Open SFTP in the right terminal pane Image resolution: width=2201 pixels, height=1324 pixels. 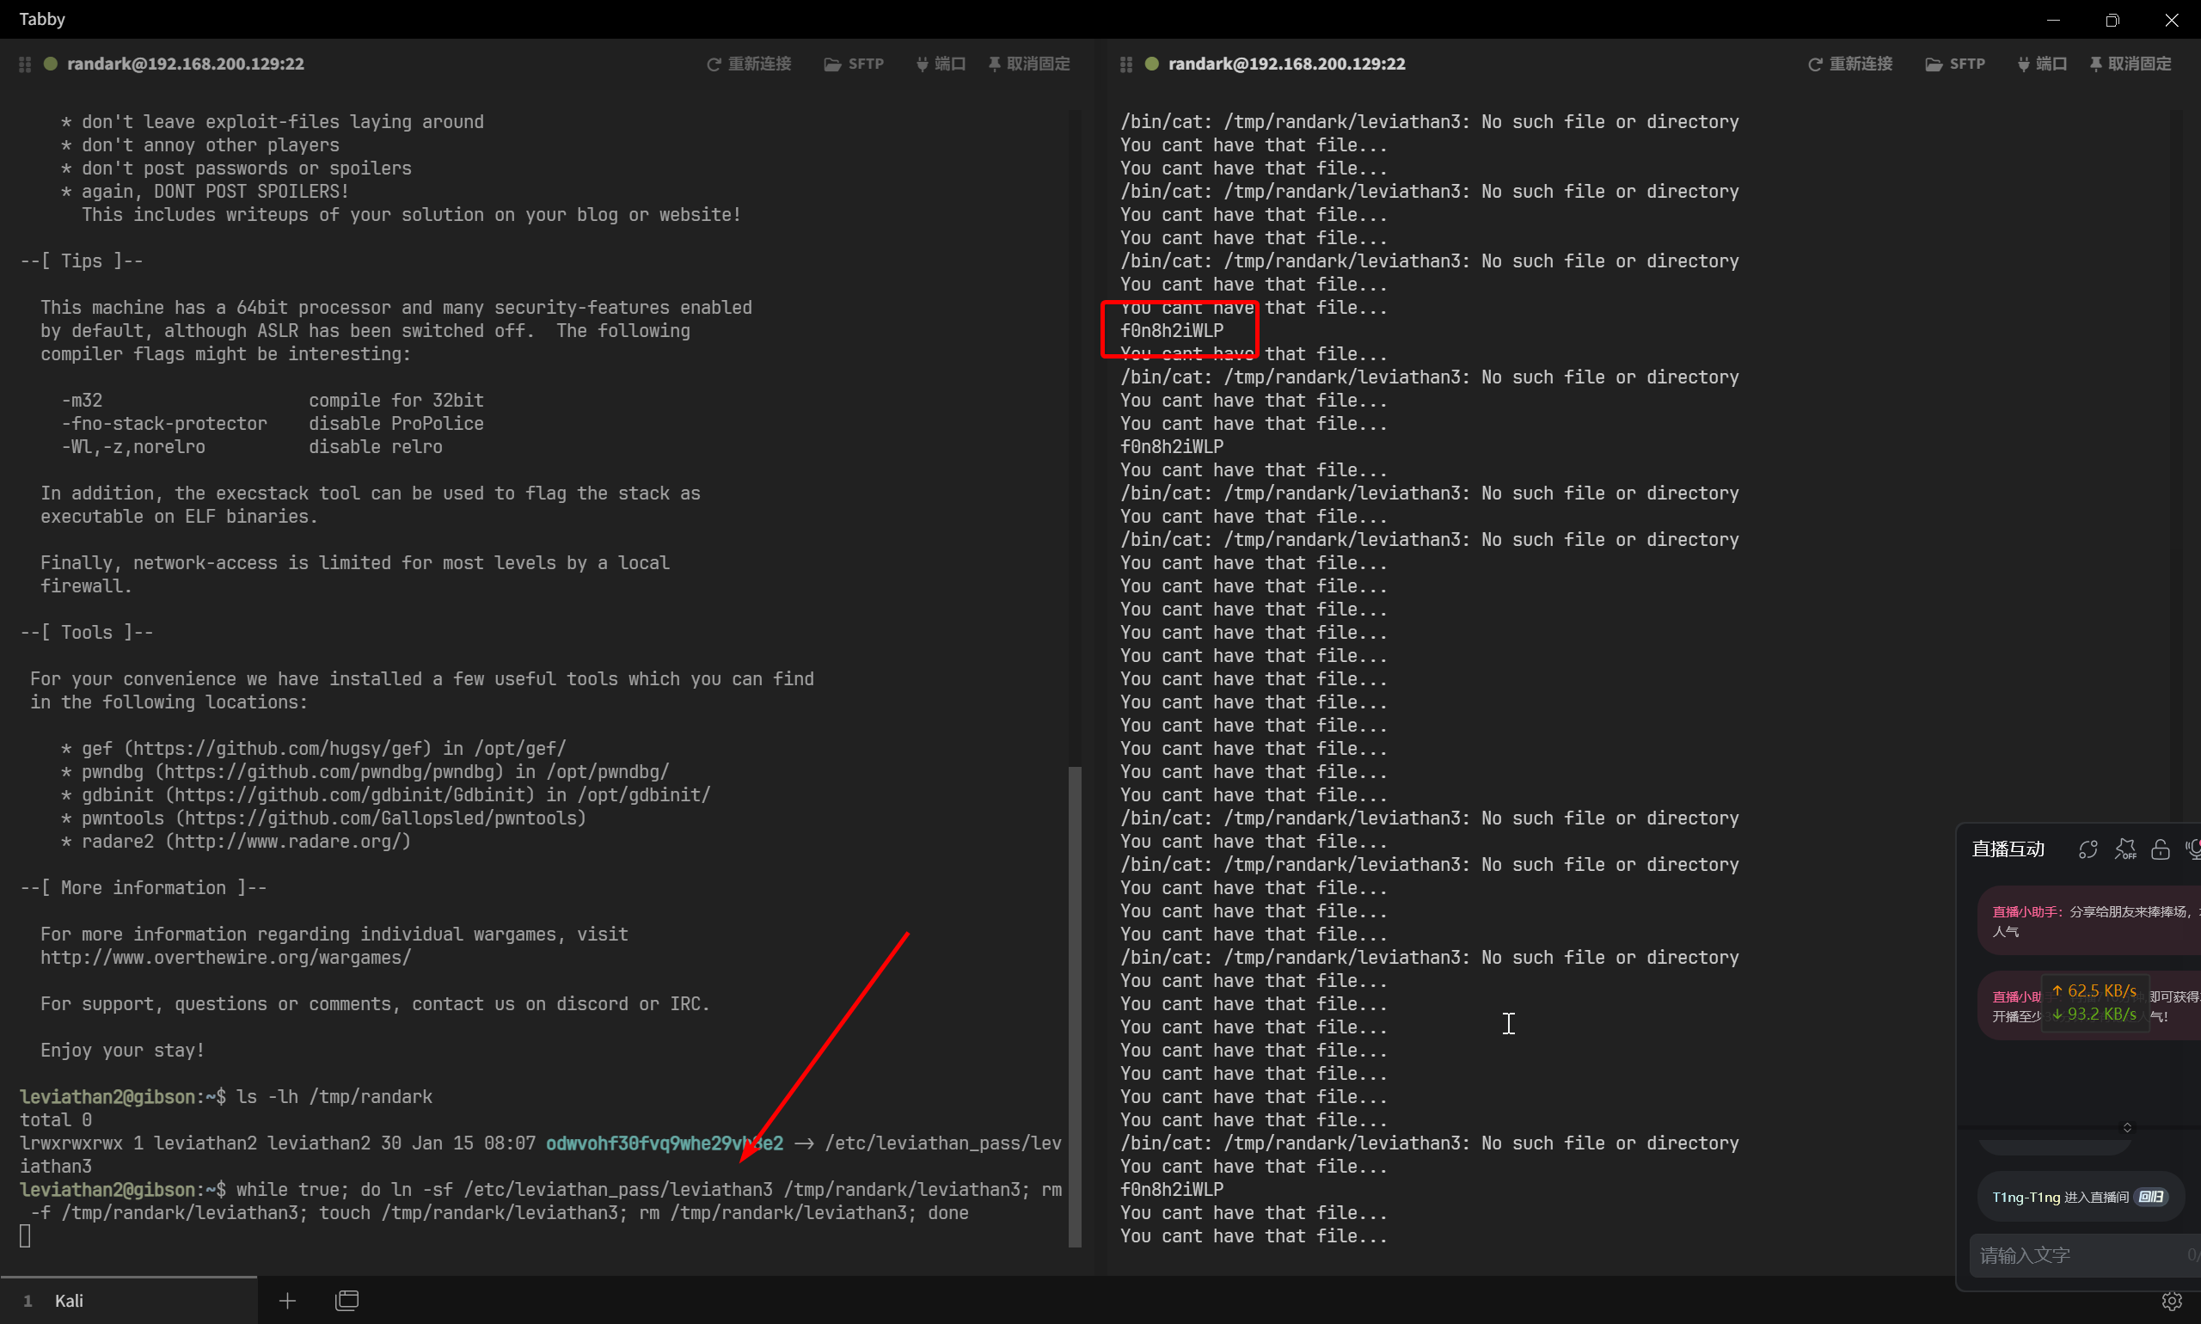(x=1955, y=64)
